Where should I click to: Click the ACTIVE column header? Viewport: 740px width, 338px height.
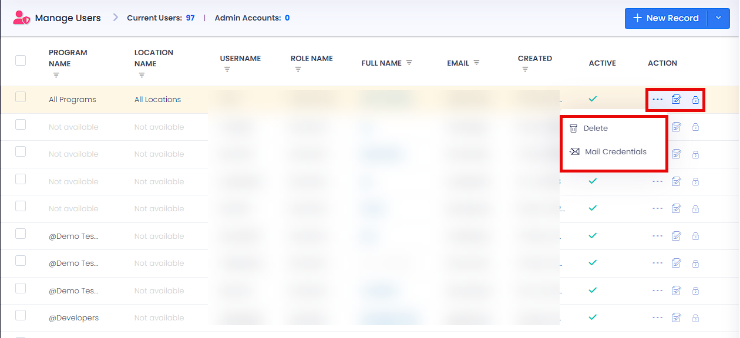(603, 63)
